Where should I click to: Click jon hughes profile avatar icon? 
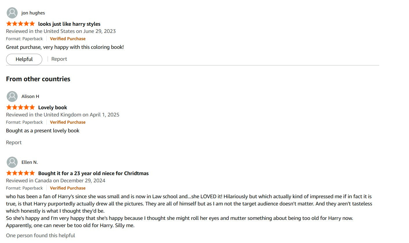(x=12, y=13)
